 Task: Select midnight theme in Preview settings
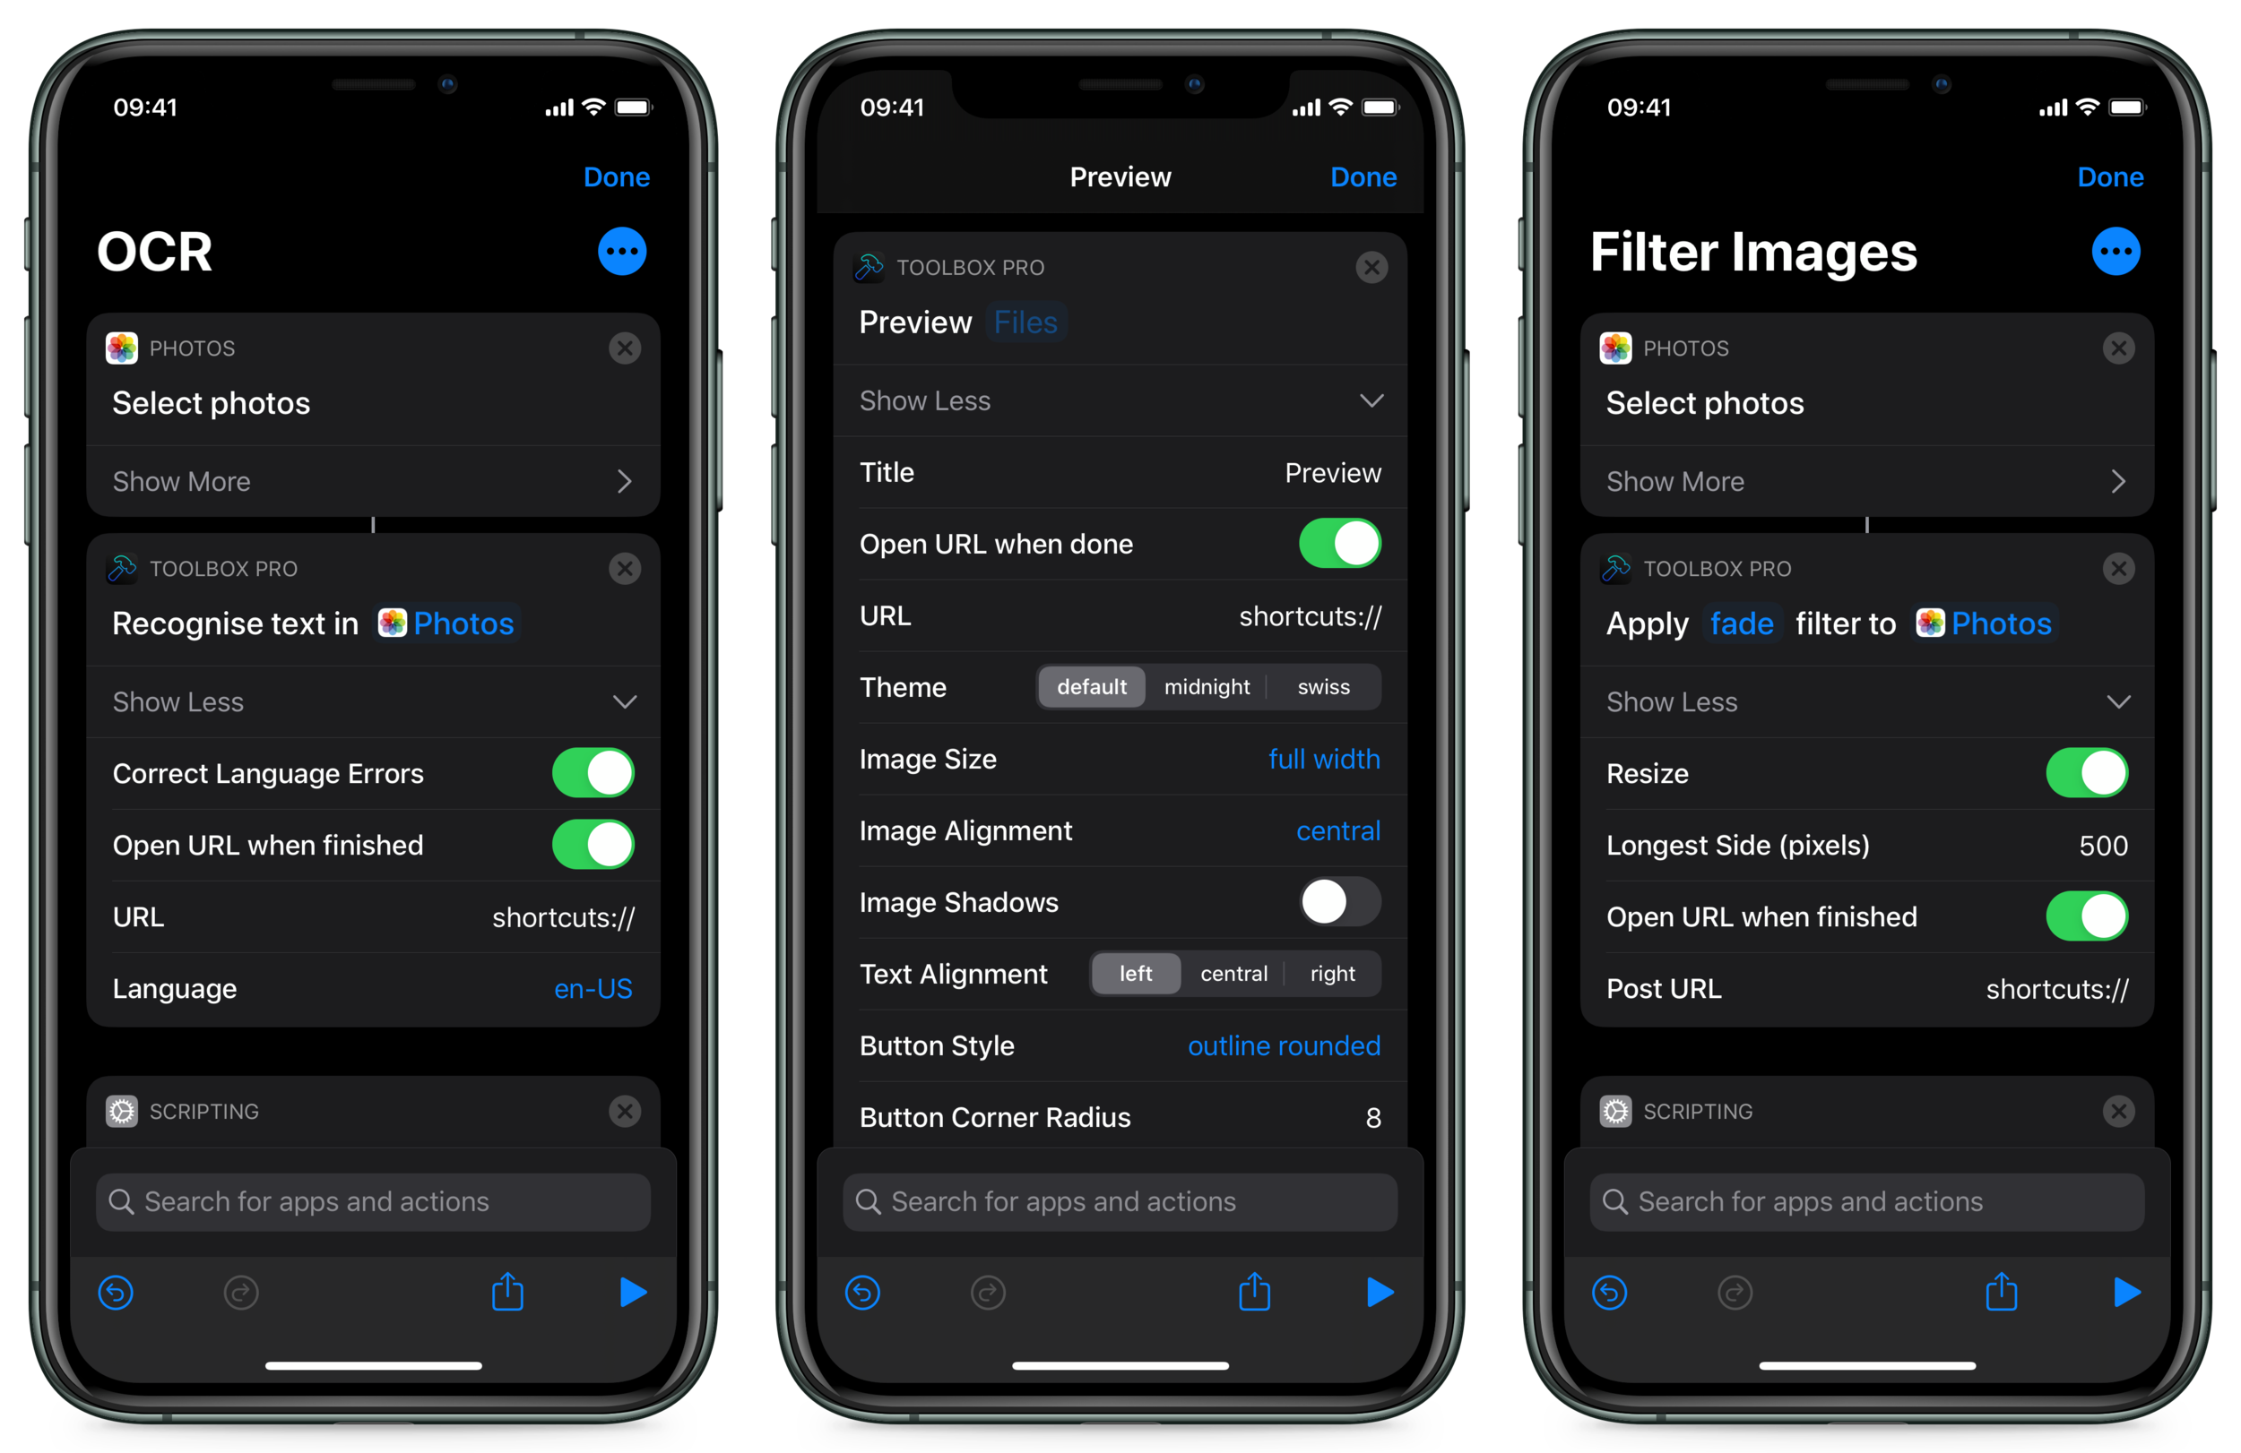tap(1210, 684)
